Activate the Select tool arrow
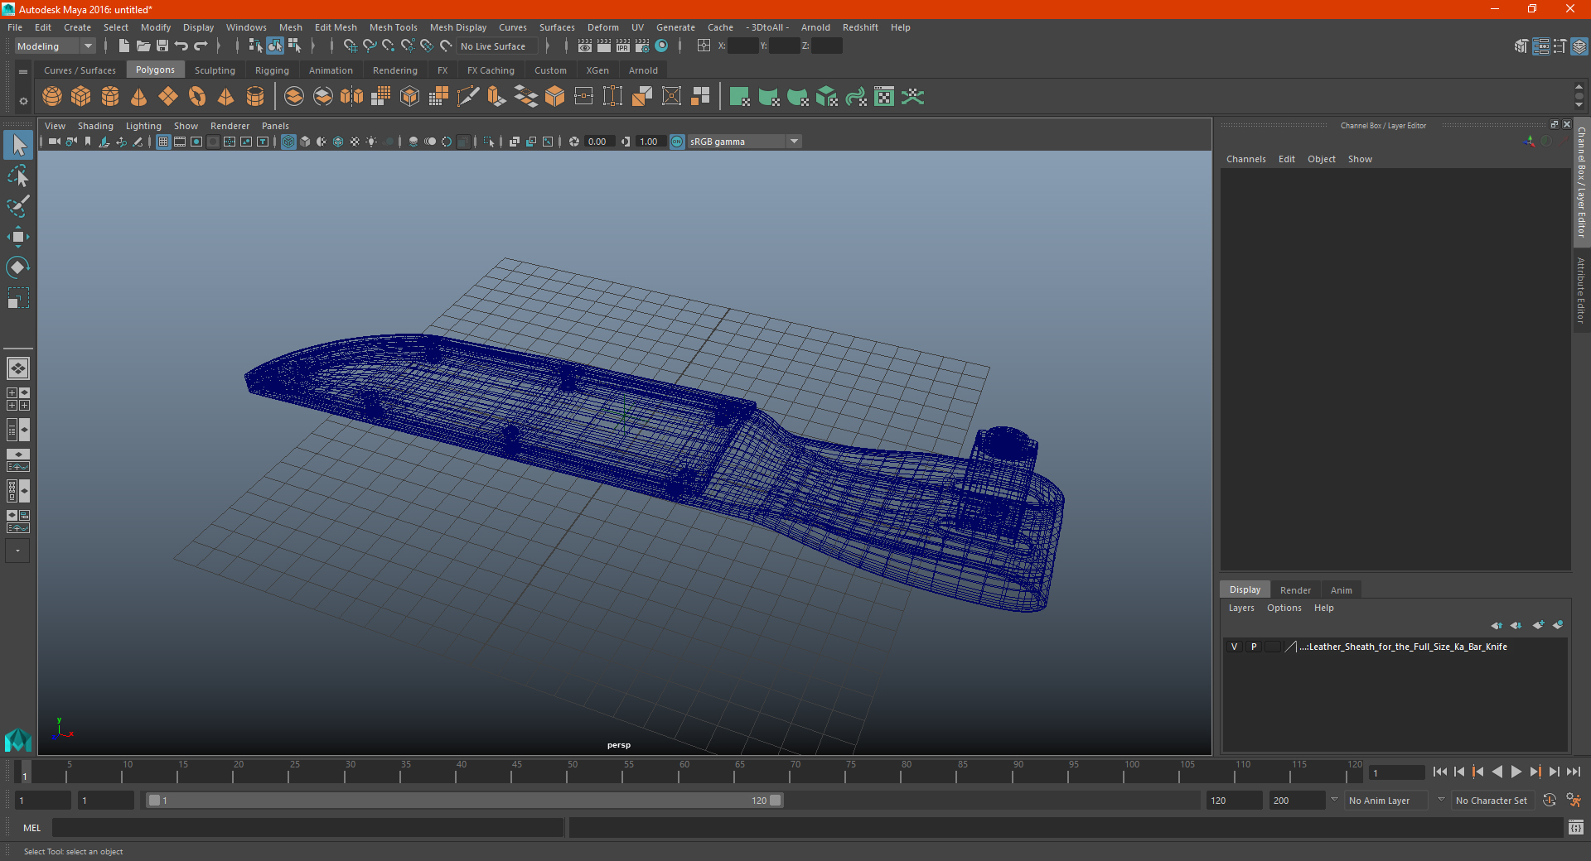The image size is (1591, 861). pos(18,145)
